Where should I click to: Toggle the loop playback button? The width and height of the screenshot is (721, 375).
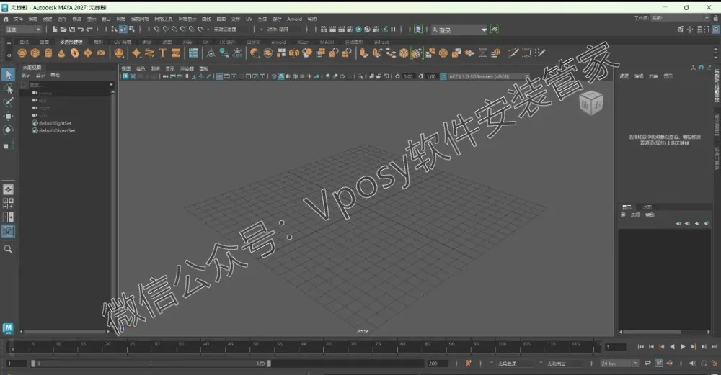pos(647,363)
